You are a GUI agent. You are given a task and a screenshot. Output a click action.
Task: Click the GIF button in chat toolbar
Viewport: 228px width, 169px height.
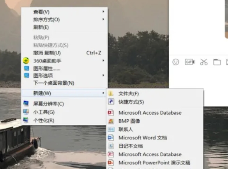click(x=190, y=62)
